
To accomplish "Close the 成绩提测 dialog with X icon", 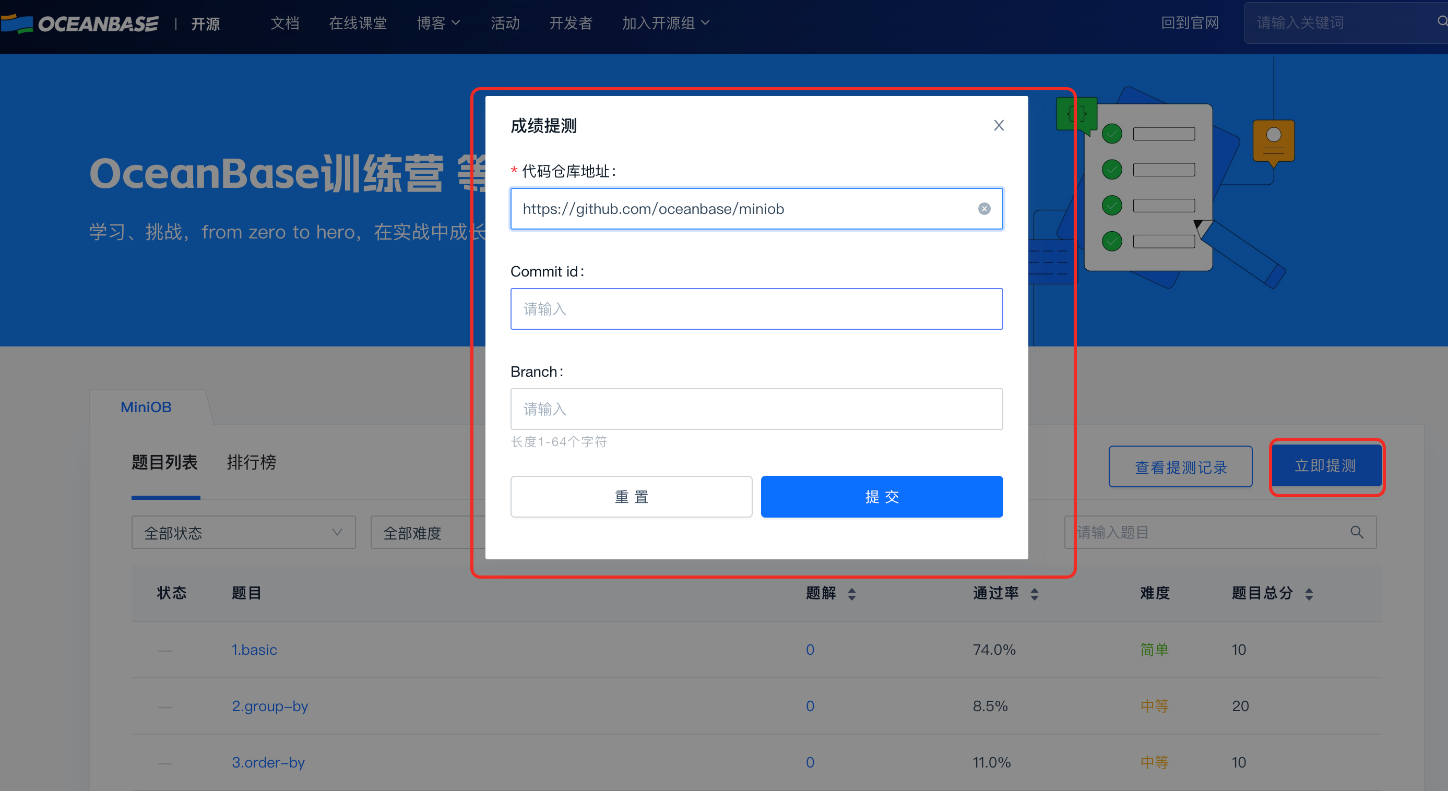I will coord(999,125).
